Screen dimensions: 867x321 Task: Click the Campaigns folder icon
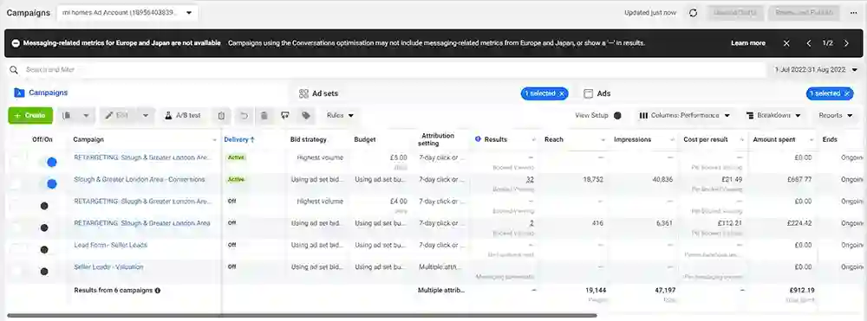click(19, 93)
